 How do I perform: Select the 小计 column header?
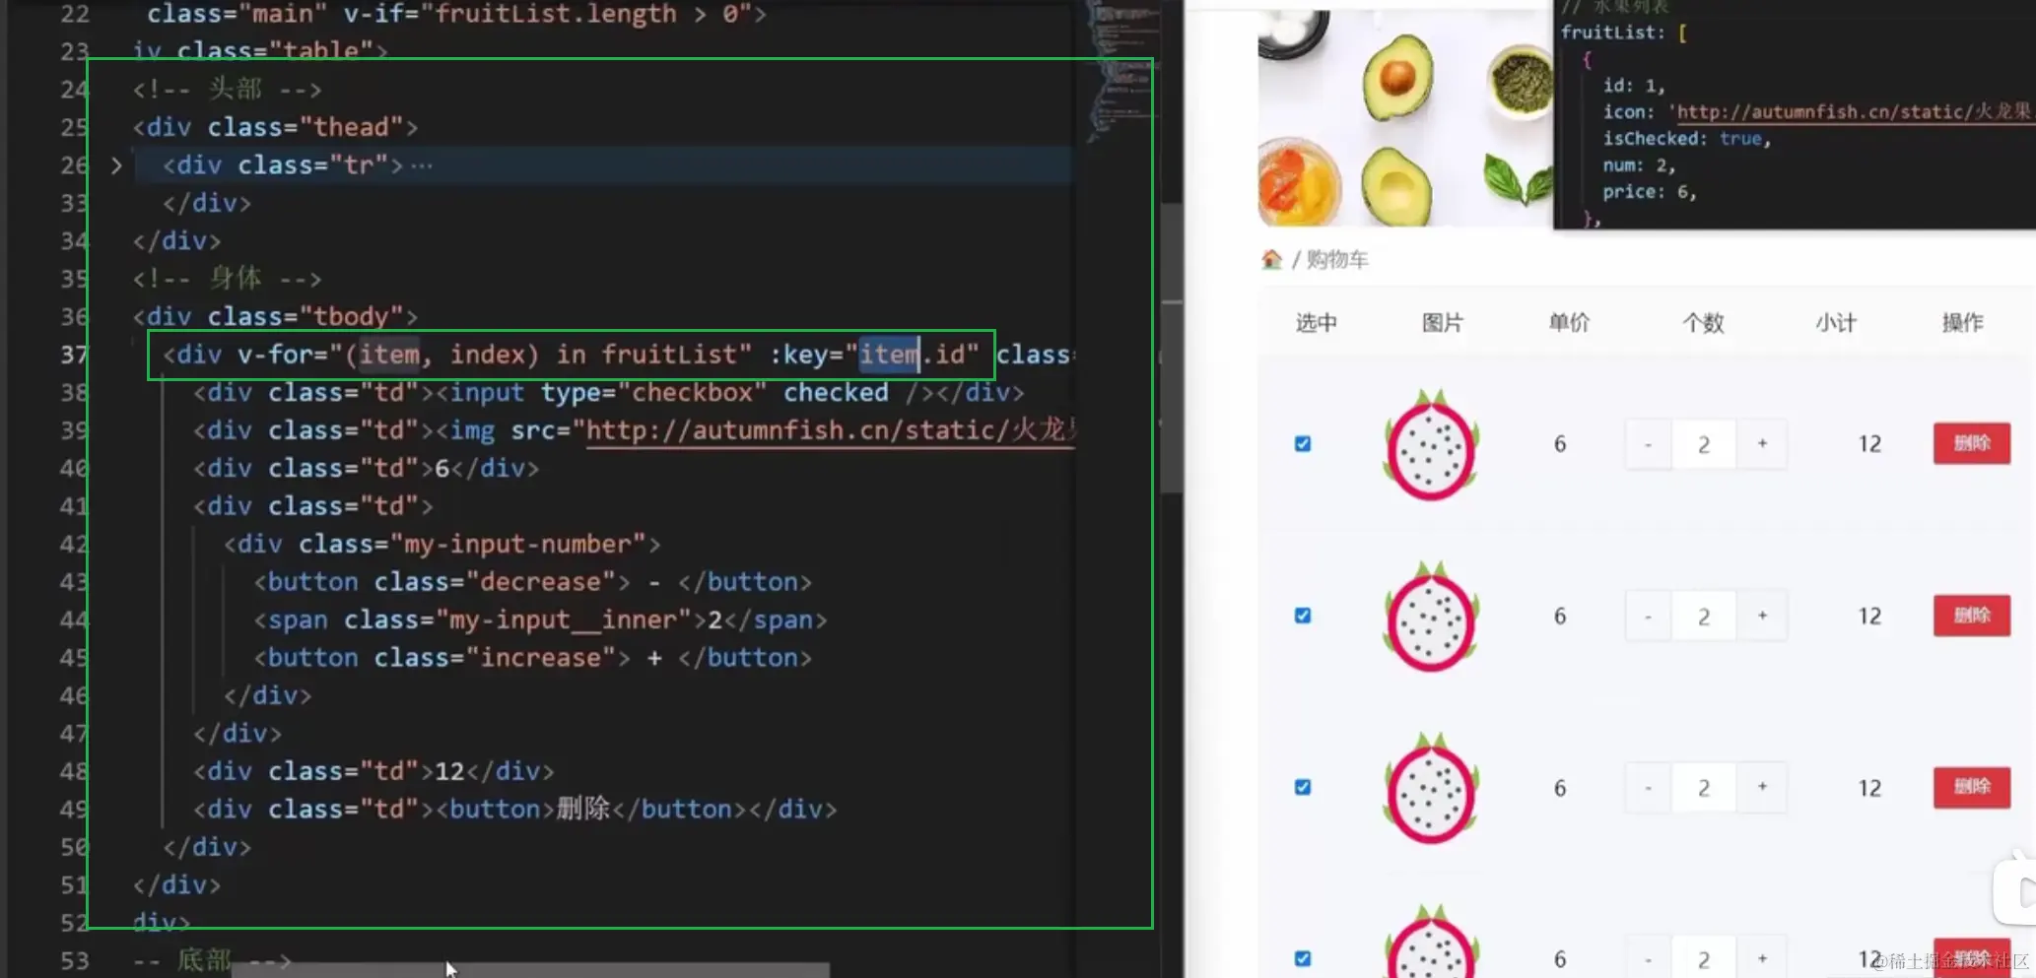tap(1836, 323)
